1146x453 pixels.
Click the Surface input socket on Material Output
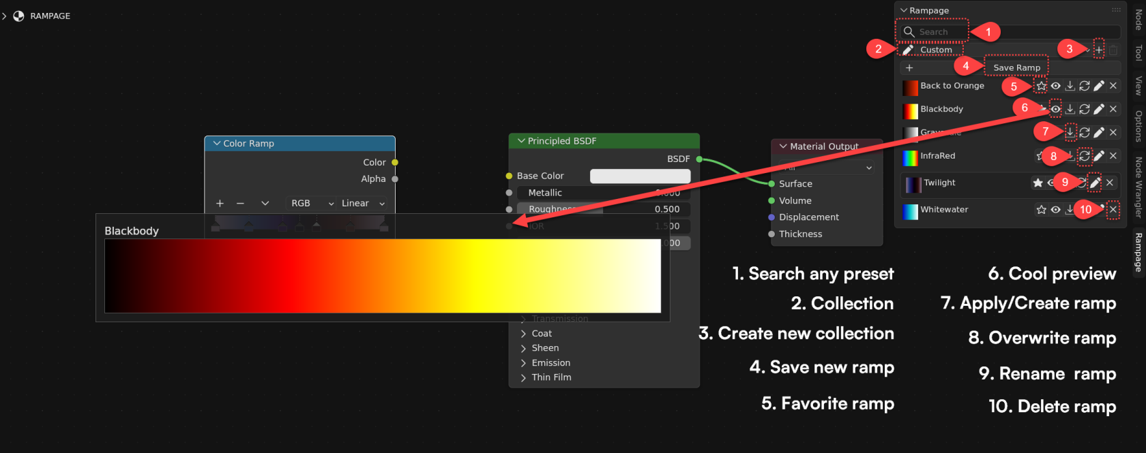pyautogui.click(x=772, y=184)
